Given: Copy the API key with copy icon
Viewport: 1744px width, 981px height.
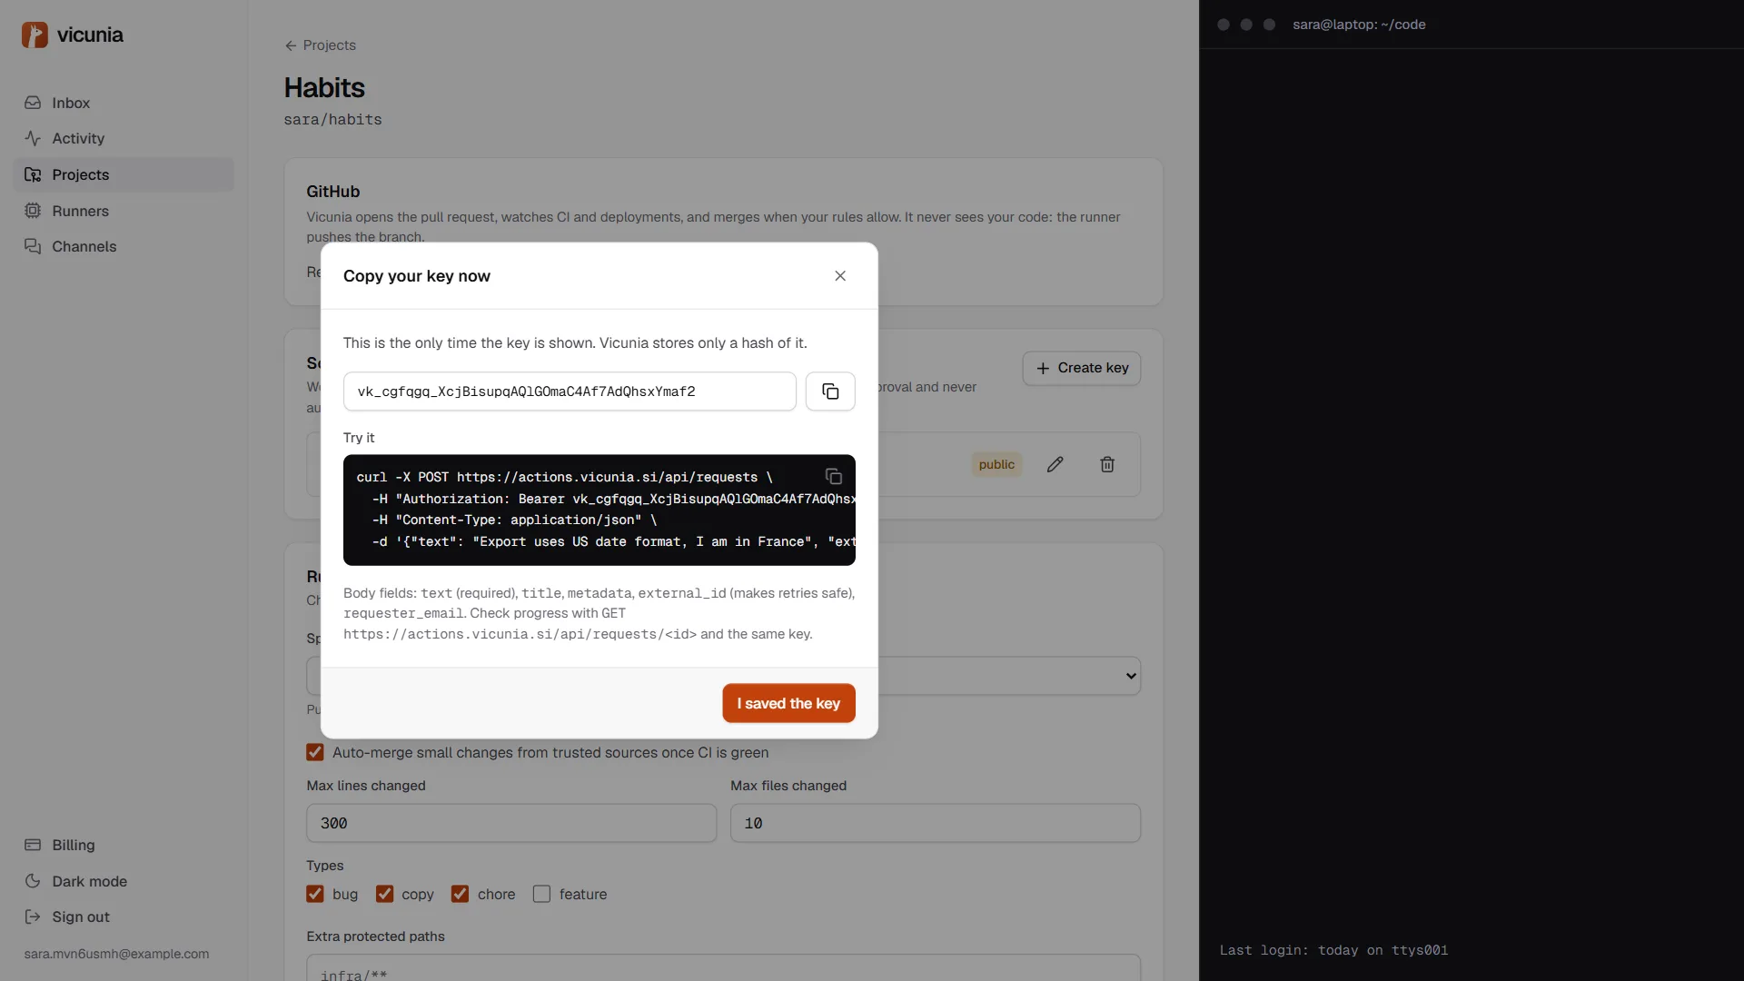Looking at the screenshot, I should [x=830, y=391].
